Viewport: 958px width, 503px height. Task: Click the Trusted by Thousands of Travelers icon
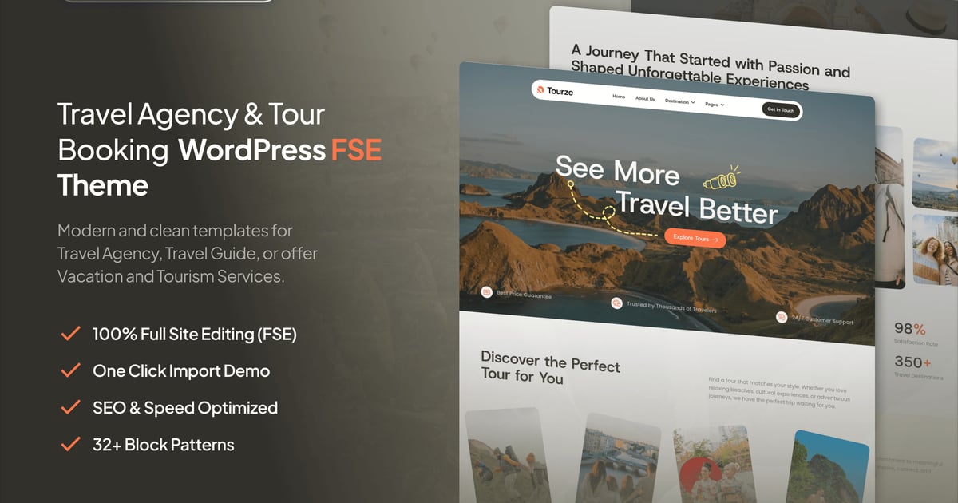coord(616,303)
